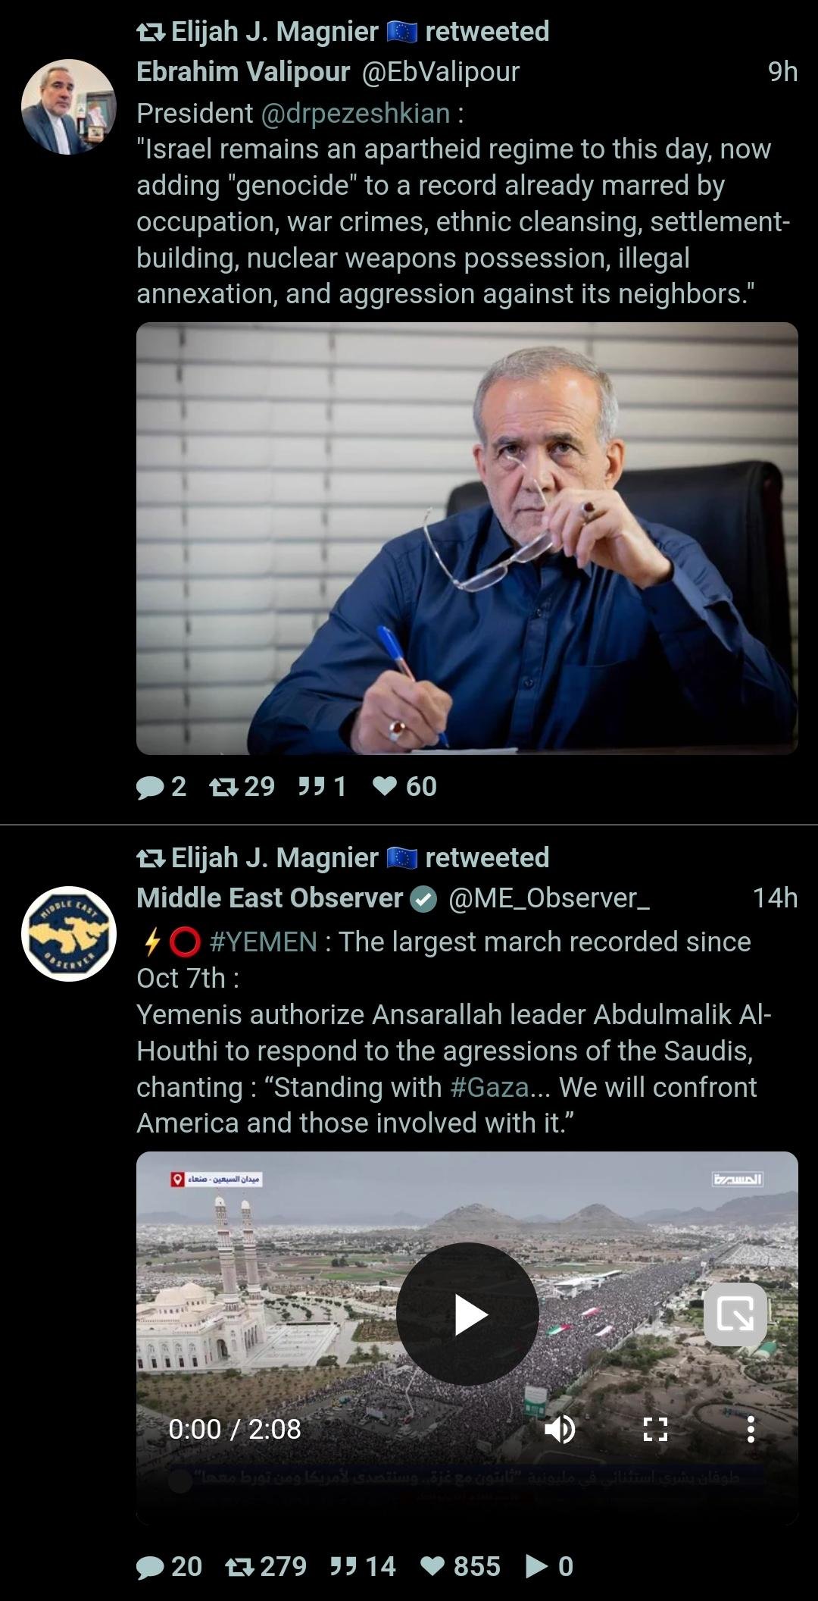Like the tweet with 855 likes
Image resolution: width=818 pixels, height=1601 pixels.
pos(460,1567)
